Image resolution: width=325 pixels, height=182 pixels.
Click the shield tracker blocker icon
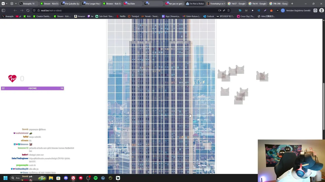point(34,10)
